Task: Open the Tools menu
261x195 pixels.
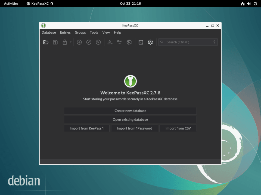Action: pyautogui.click(x=94, y=32)
